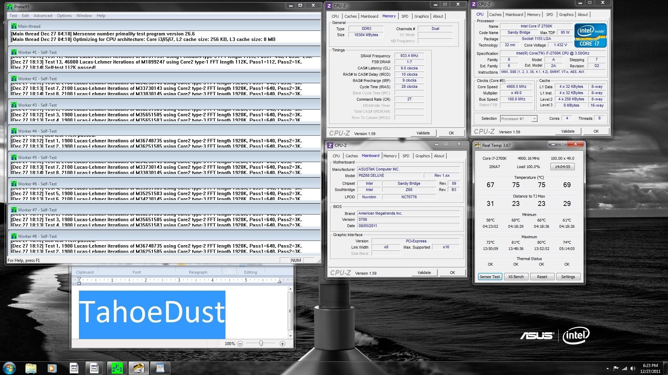The width and height of the screenshot is (668, 375).
Task: Switch to WordPad taskbar icon
Action: [160, 368]
